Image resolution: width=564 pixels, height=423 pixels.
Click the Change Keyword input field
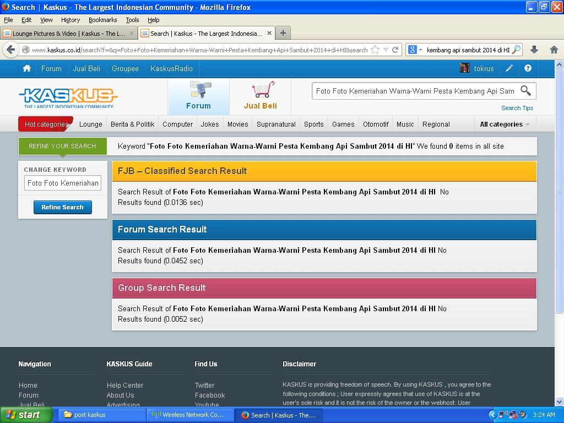pyautogui.click(x=63, y=183)
